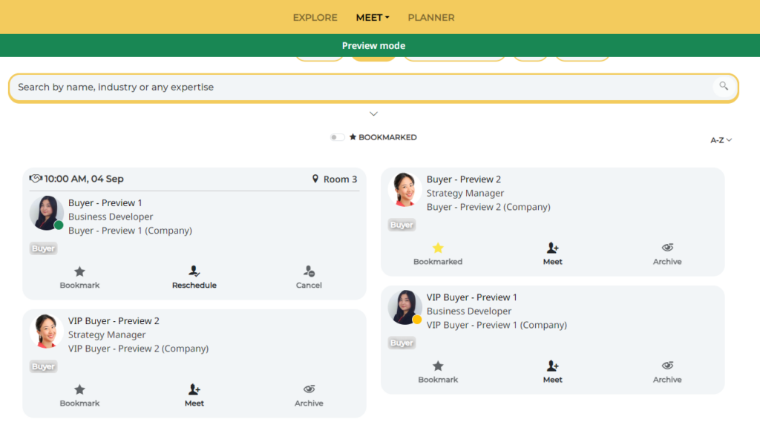Toggle the Bookmarked filter switch
This screenshot has width=760, height=445.
pos(338,137)
